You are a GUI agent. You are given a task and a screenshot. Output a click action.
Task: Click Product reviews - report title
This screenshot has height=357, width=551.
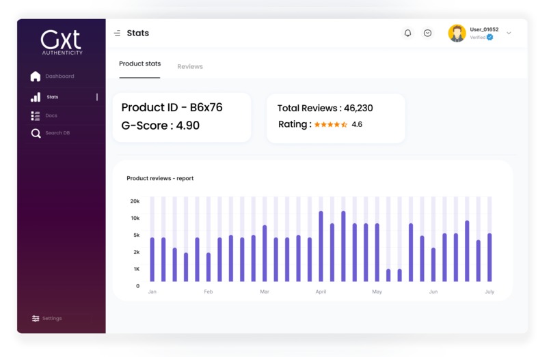[160, 178]
